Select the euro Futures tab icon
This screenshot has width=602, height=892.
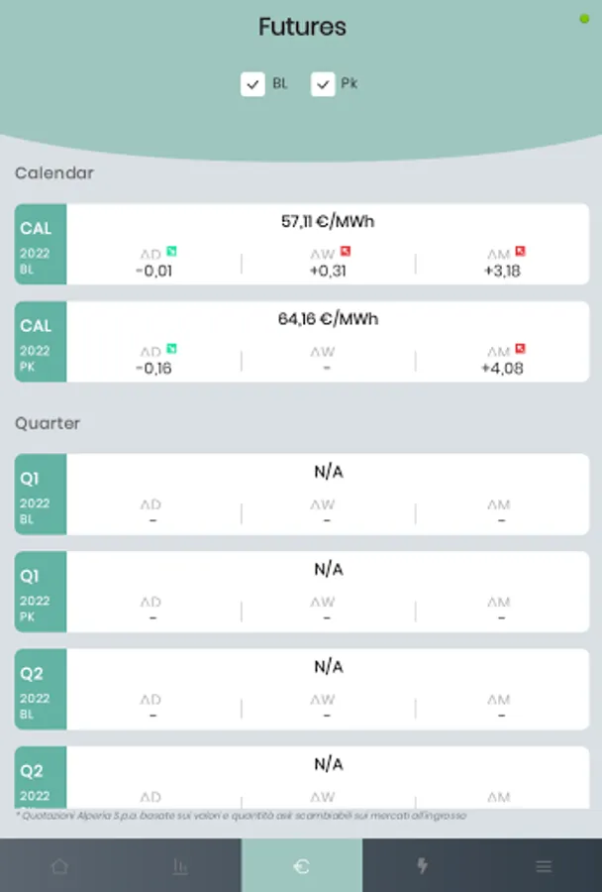302,866
